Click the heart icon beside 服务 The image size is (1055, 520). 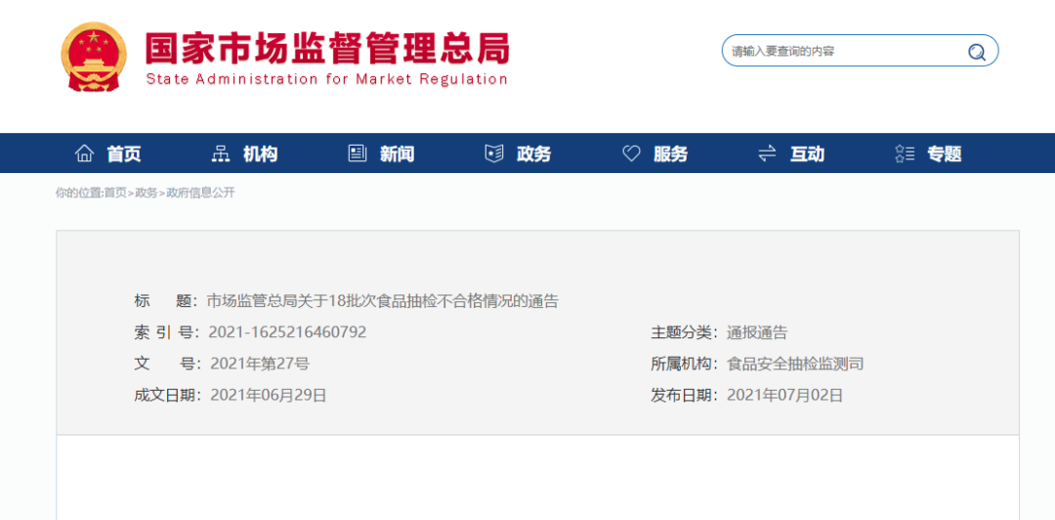coord(631,153)
